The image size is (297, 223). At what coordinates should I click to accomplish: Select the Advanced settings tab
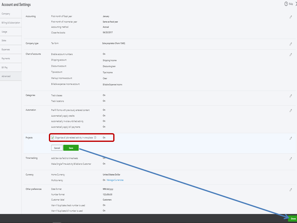11,76
